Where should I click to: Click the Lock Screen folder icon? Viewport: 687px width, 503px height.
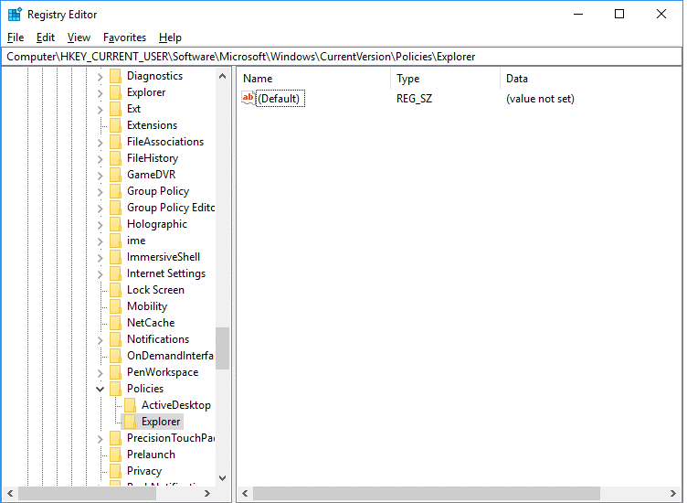point(116,290)
